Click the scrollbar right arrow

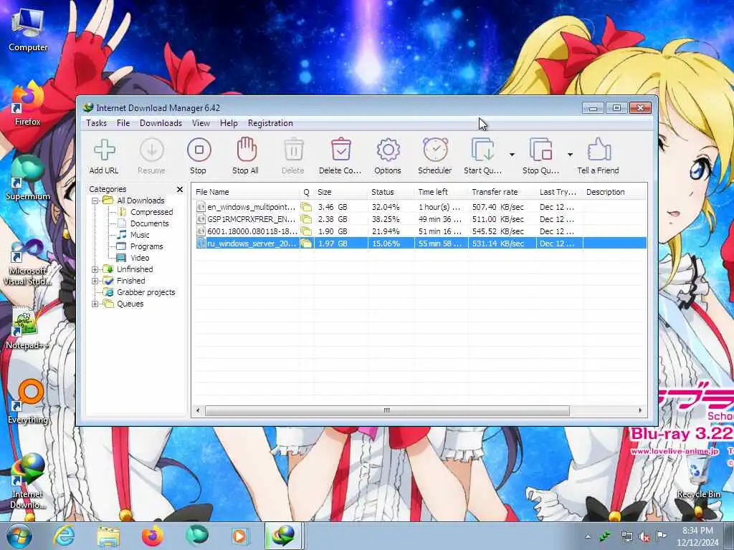(640, 410)
